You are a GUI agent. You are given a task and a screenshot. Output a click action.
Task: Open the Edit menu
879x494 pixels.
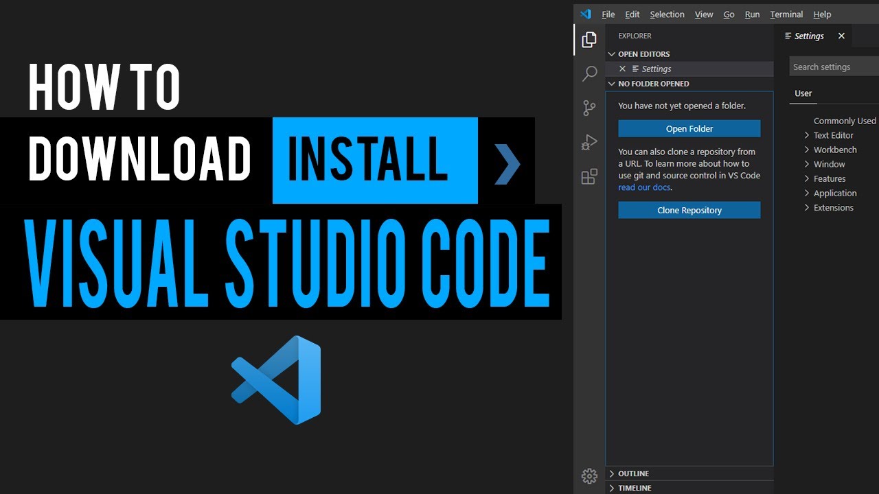pos(632,14)
